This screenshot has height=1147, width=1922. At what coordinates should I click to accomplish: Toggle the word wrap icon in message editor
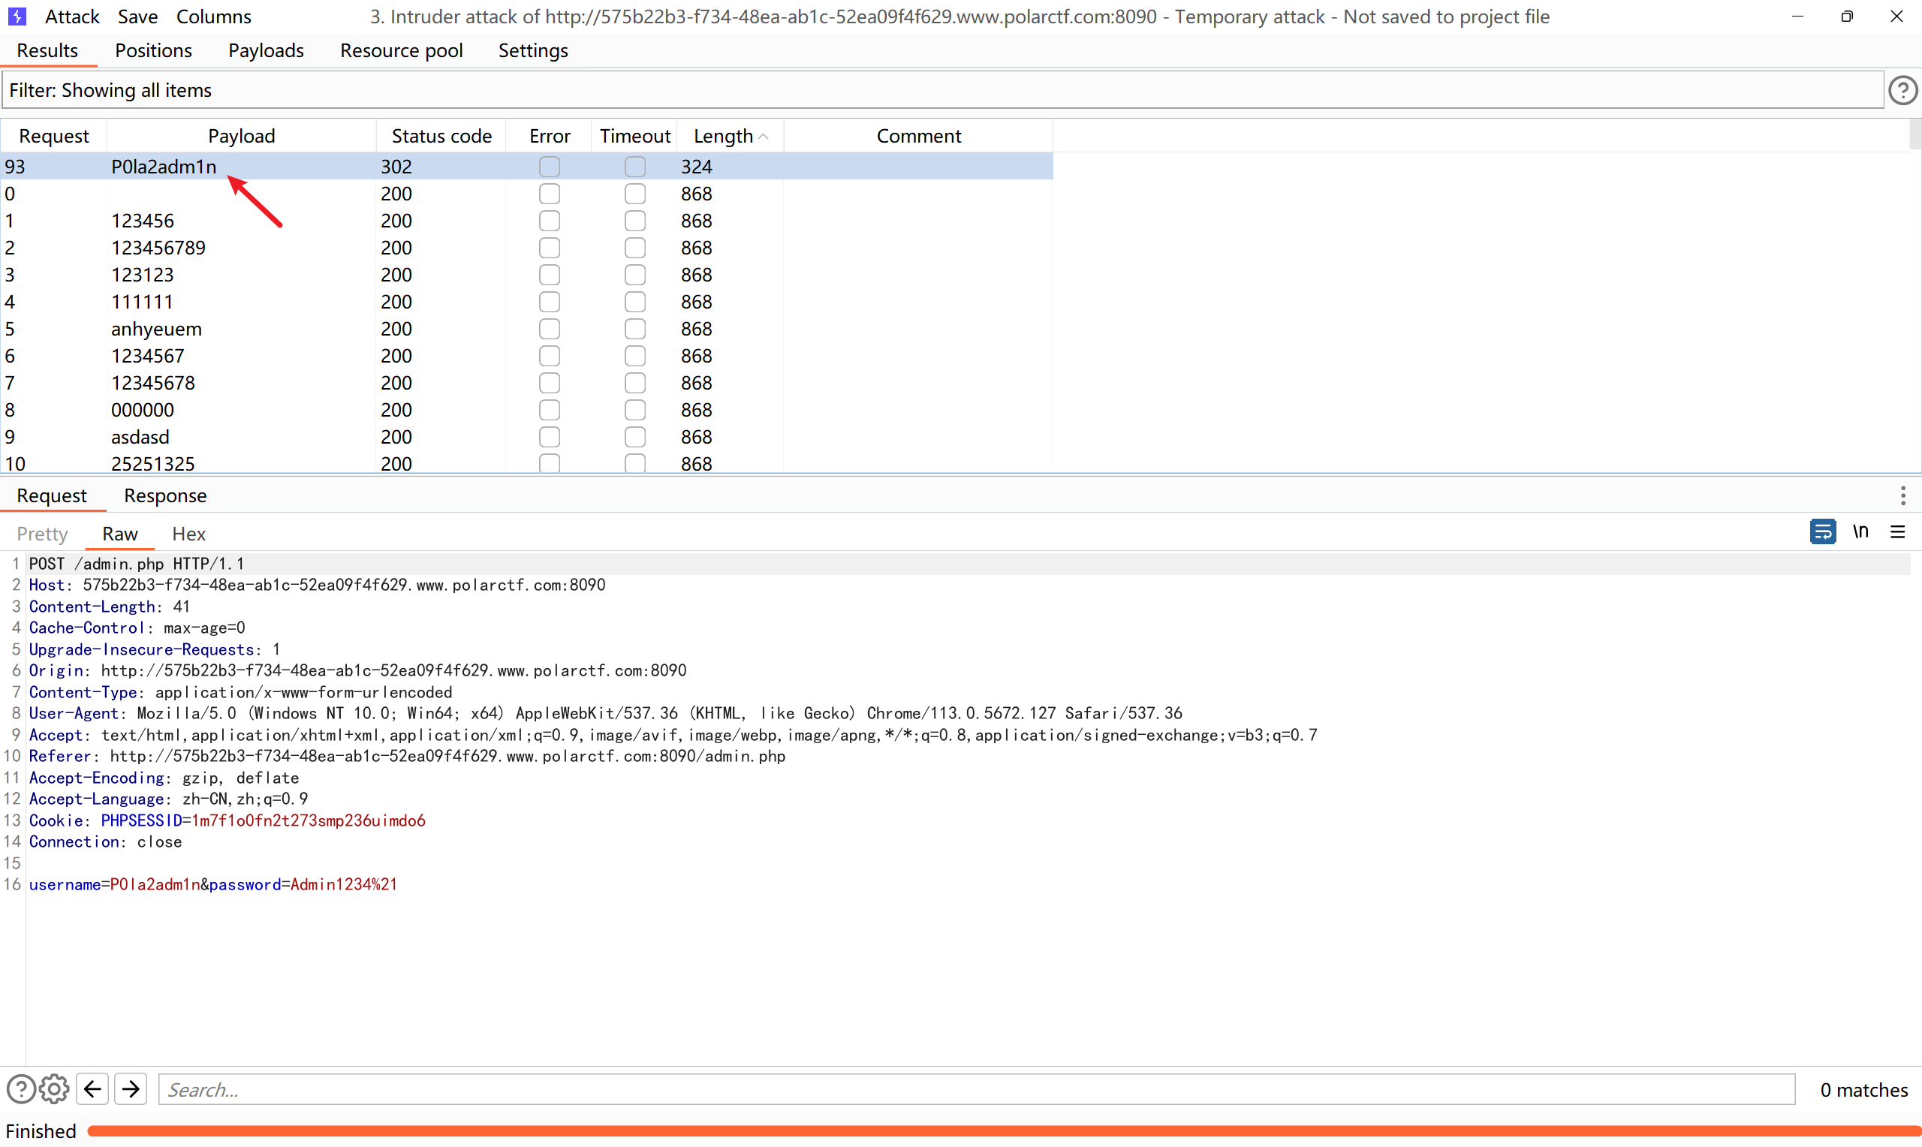[1822, 531]
